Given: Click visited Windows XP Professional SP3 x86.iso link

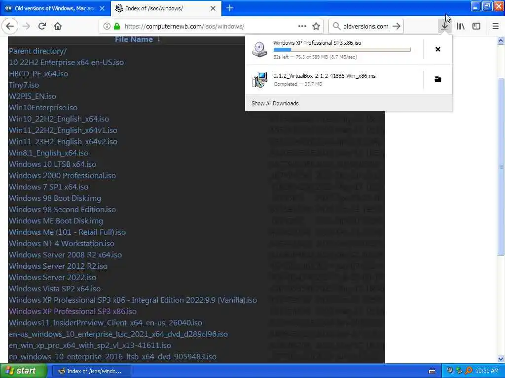Looking at the screenshot, I should click(x=73, y=312).
